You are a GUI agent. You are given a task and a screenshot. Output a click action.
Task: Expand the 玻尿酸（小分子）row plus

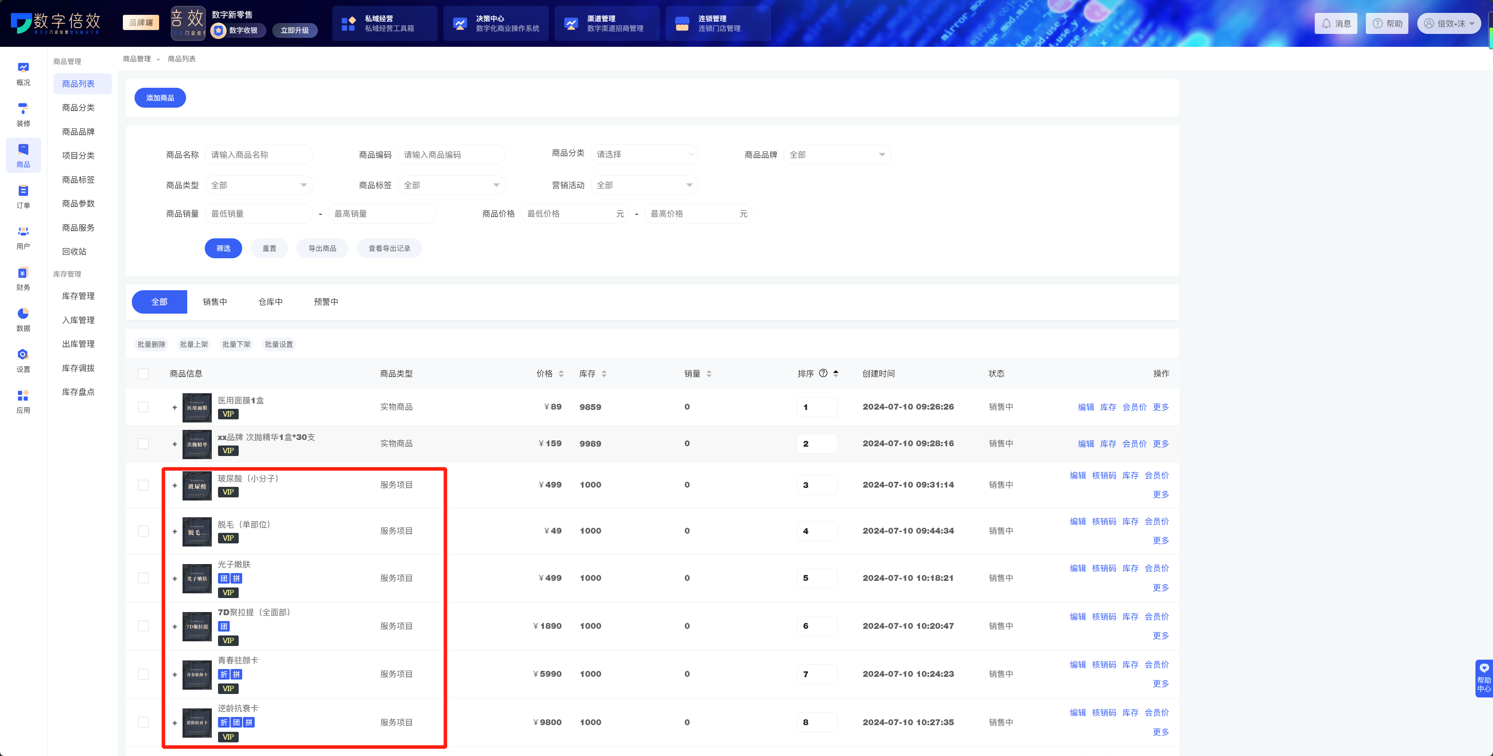174,485
